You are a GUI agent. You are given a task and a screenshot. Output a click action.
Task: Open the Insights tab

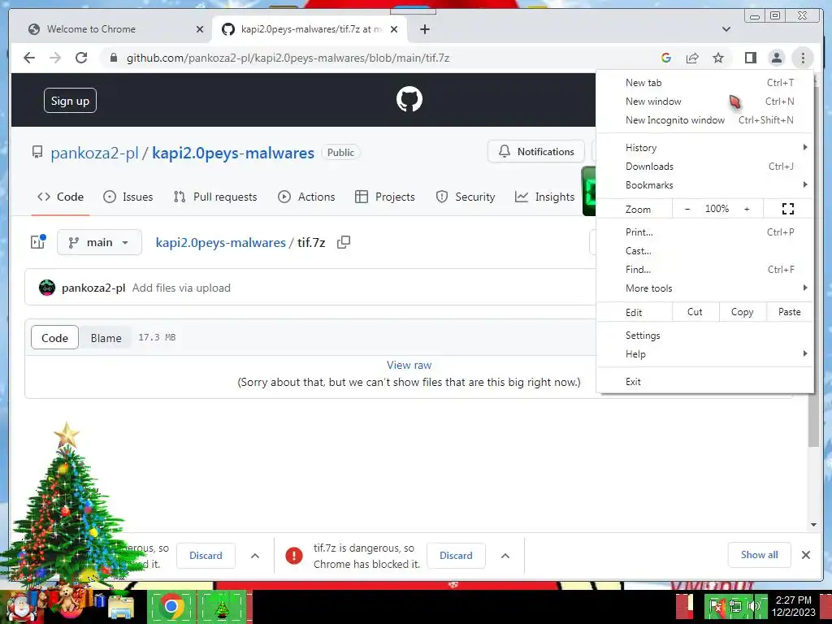click(x=545, y=197)
